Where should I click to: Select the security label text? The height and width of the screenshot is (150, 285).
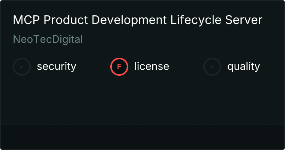57,66
